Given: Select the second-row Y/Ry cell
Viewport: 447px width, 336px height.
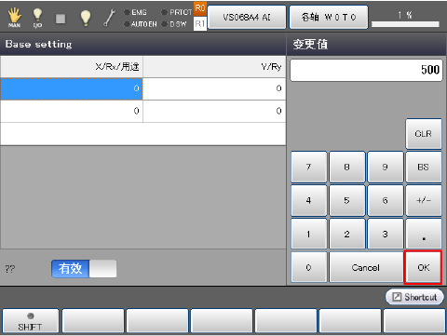Looking at the screenshot, I should pos(214,111).
